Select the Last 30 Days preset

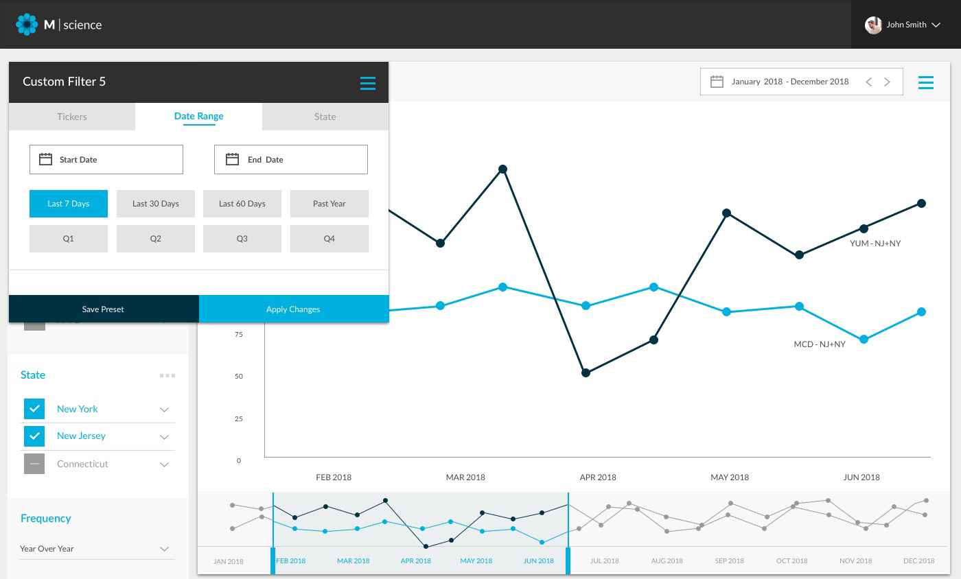click(x=156, y=204)
